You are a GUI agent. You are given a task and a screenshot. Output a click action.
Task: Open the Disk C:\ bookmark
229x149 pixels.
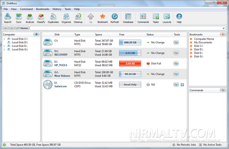198,46
